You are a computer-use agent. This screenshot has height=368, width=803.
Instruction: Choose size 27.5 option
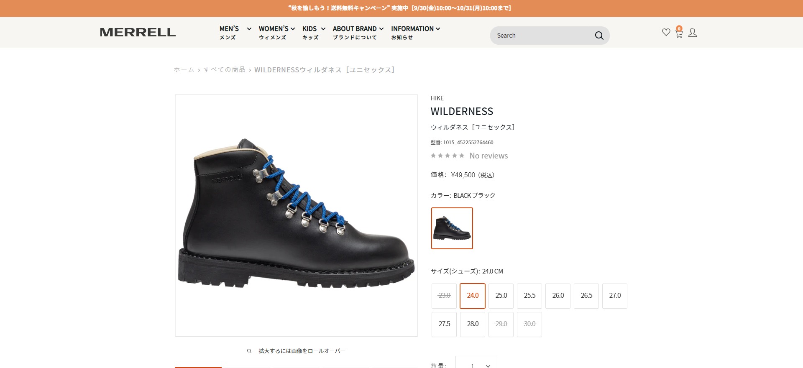click(444, 324)
